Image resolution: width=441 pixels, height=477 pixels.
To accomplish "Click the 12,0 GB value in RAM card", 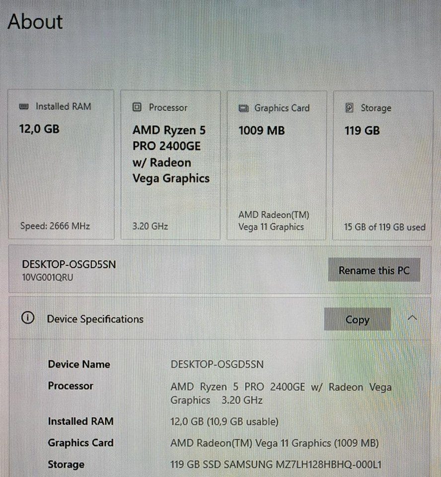I will click(x=39, y=129).
